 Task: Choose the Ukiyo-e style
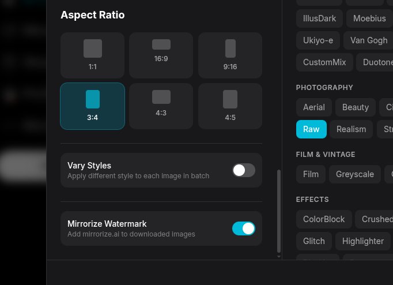pyautogui.click(x=318, y=40)
